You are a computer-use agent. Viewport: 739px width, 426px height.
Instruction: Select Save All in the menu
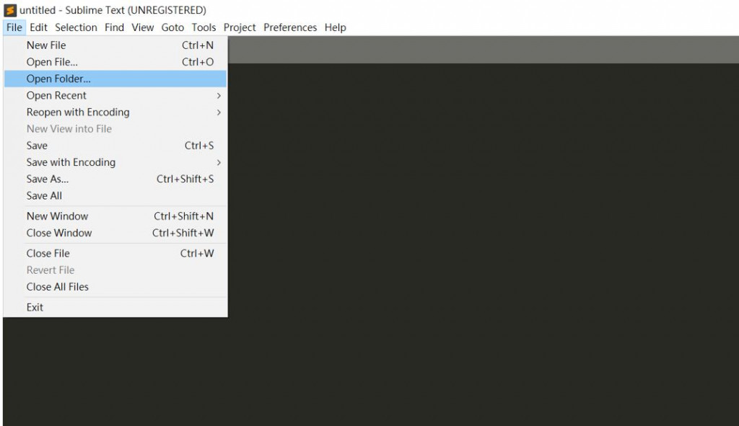tap(115, 196)
